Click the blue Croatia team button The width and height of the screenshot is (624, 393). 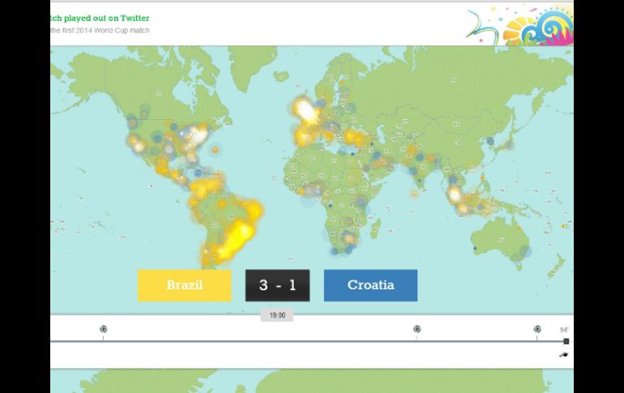click(370, 285)
